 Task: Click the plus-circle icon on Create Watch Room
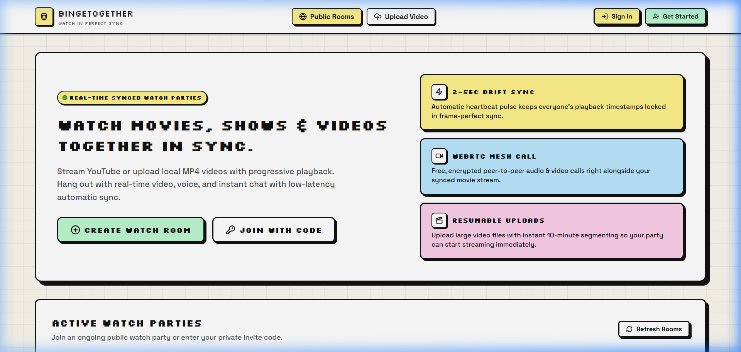click(76, 230)
